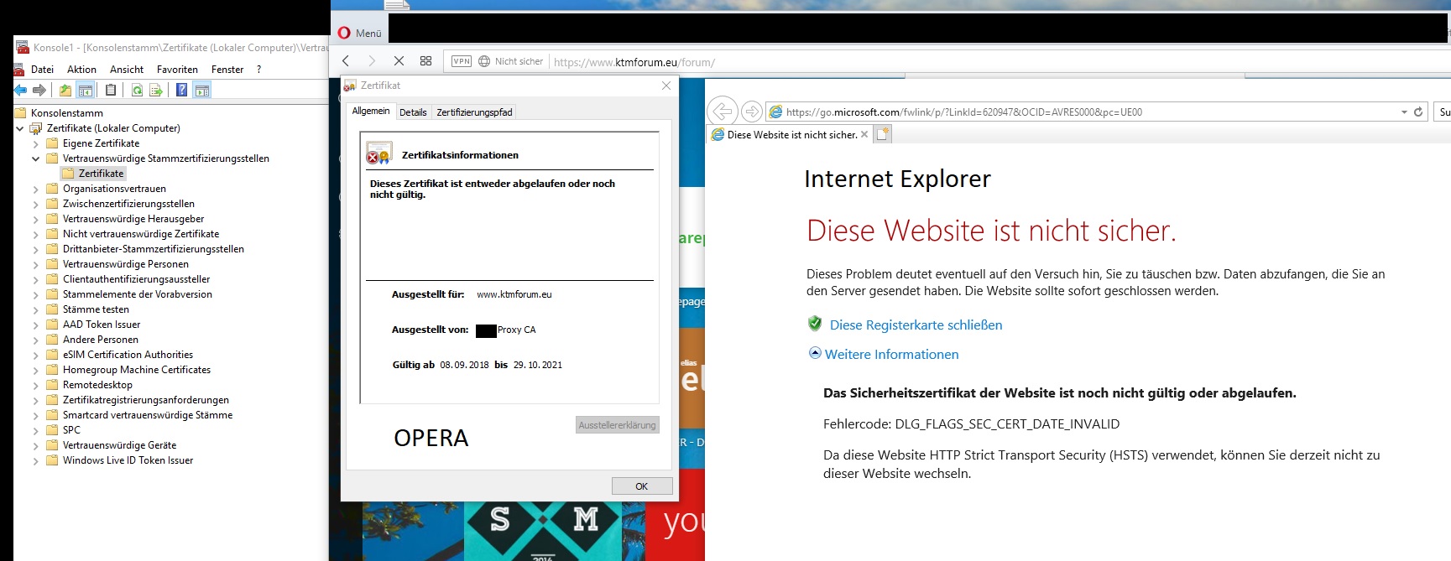Switch to Allgemein tab in Zertifikat dialog
The height and width of the screenshot is (561, 1451).
click(371, 111)
